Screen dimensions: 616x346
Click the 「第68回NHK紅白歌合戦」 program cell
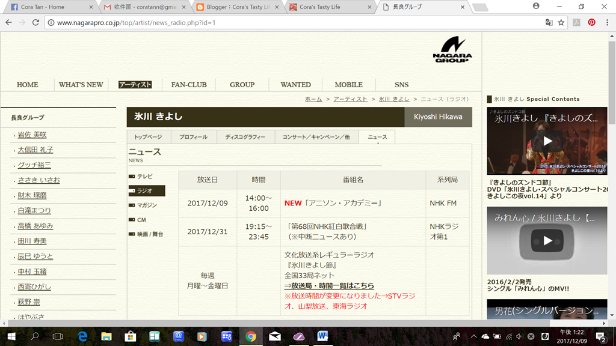(x=353, y=232)
